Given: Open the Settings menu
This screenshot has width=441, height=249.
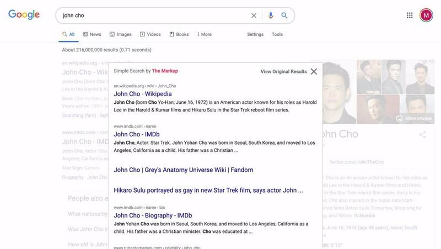Looking at the screenshot, I should (x=255, y=34).
